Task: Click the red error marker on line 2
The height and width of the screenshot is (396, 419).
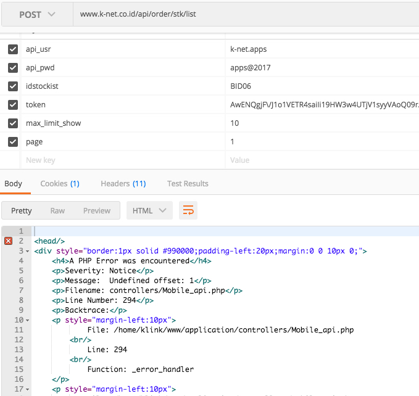Action: [x=8, y=241]
